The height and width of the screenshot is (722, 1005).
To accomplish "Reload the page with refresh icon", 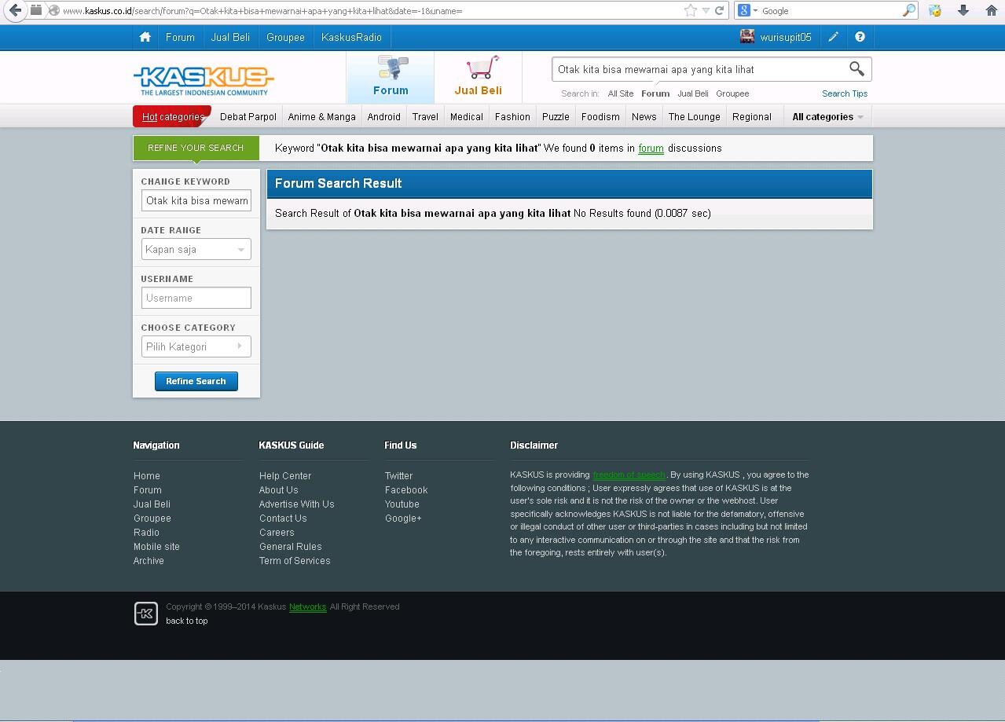I will (x=718, y=10).
